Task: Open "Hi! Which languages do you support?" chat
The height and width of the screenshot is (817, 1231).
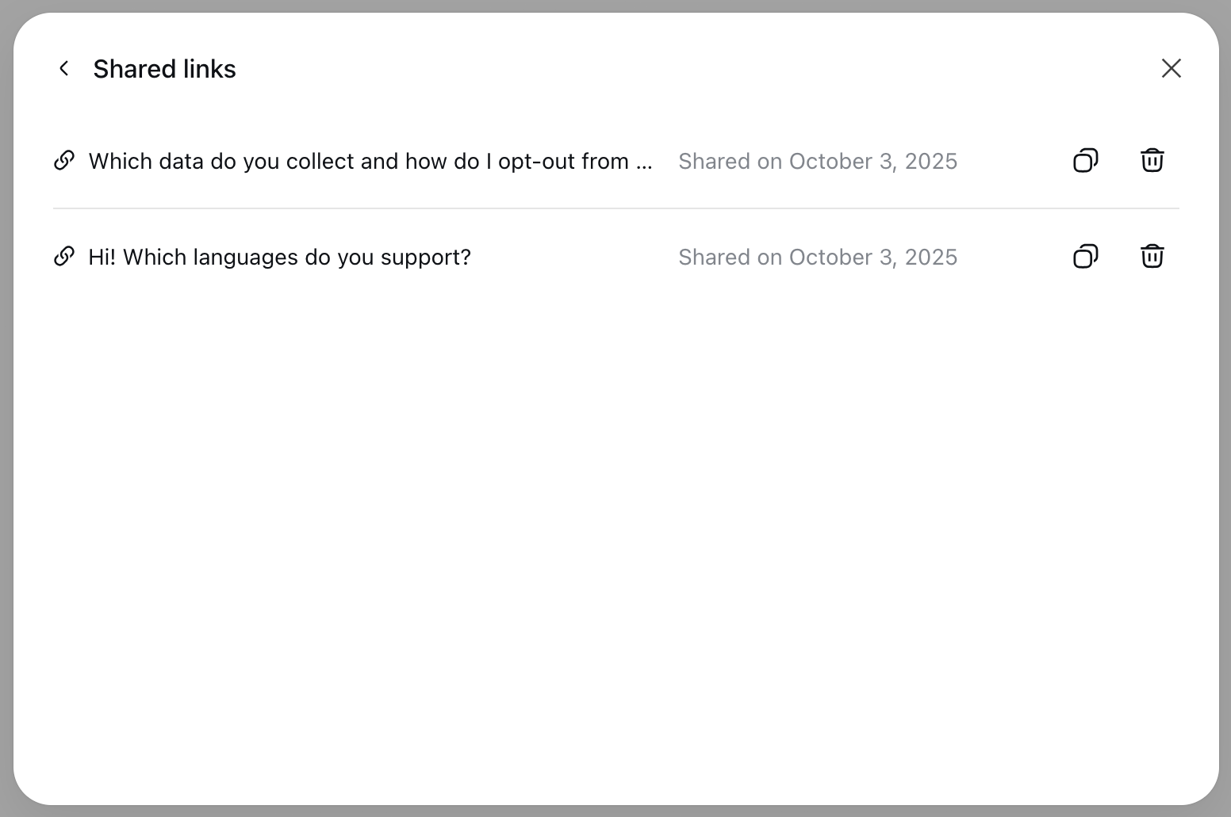Action: pos(279,258)
